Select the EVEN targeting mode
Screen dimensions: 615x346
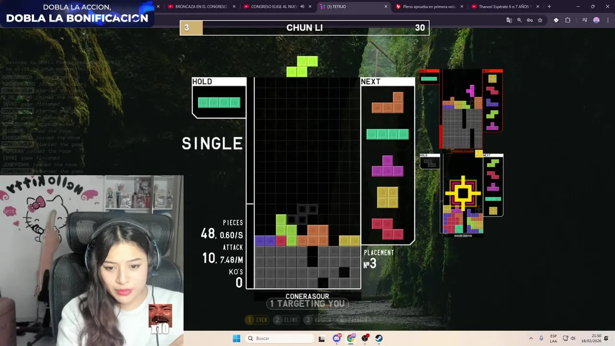coord(257,320)
